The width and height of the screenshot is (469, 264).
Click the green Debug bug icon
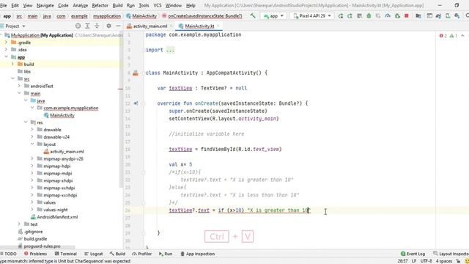(369, 16)
